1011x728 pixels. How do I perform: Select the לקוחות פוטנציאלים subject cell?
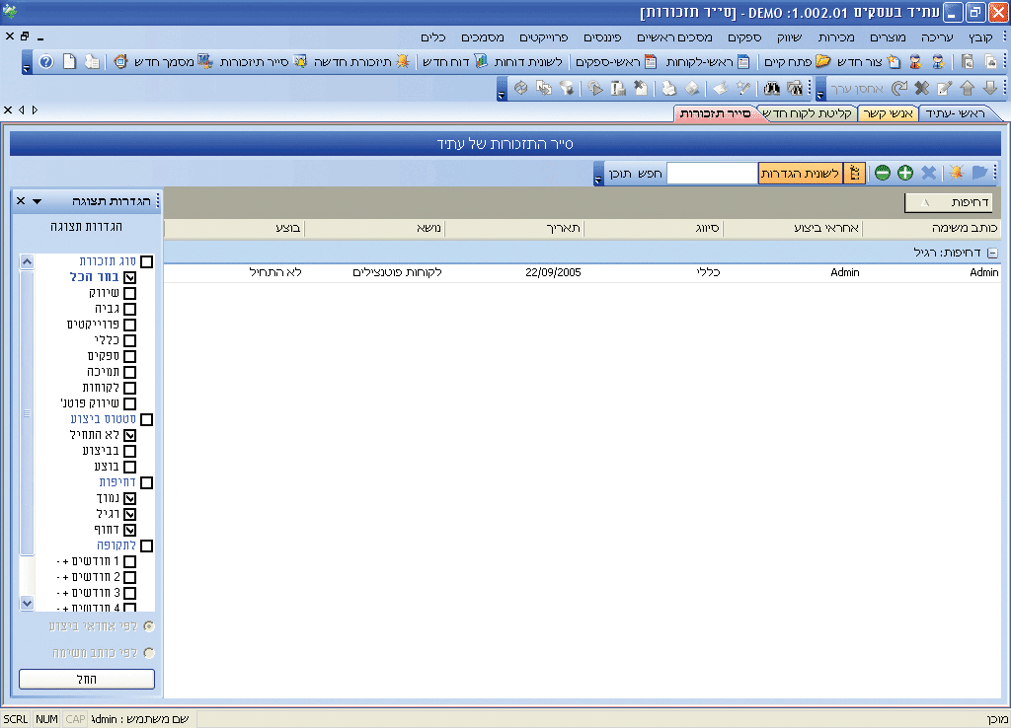point(397,272)
